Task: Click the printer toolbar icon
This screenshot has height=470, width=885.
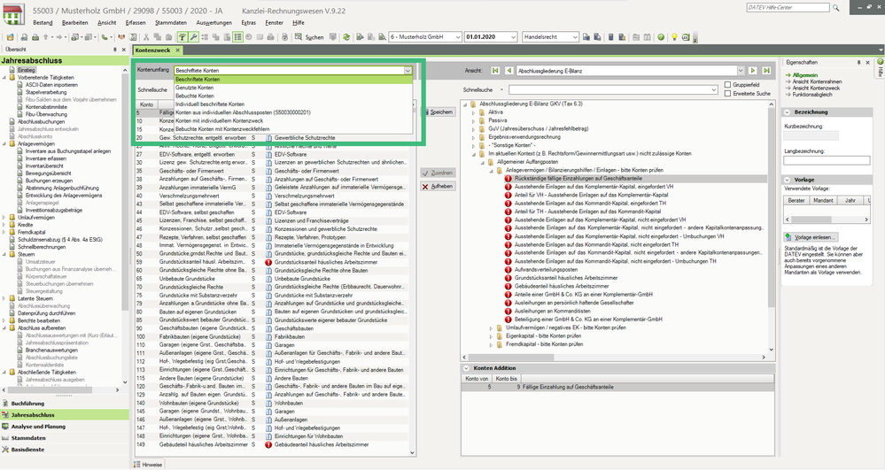Action: 35,37
